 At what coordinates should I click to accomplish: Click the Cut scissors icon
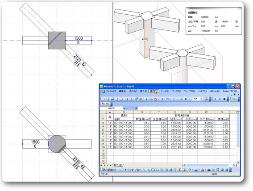146,99
